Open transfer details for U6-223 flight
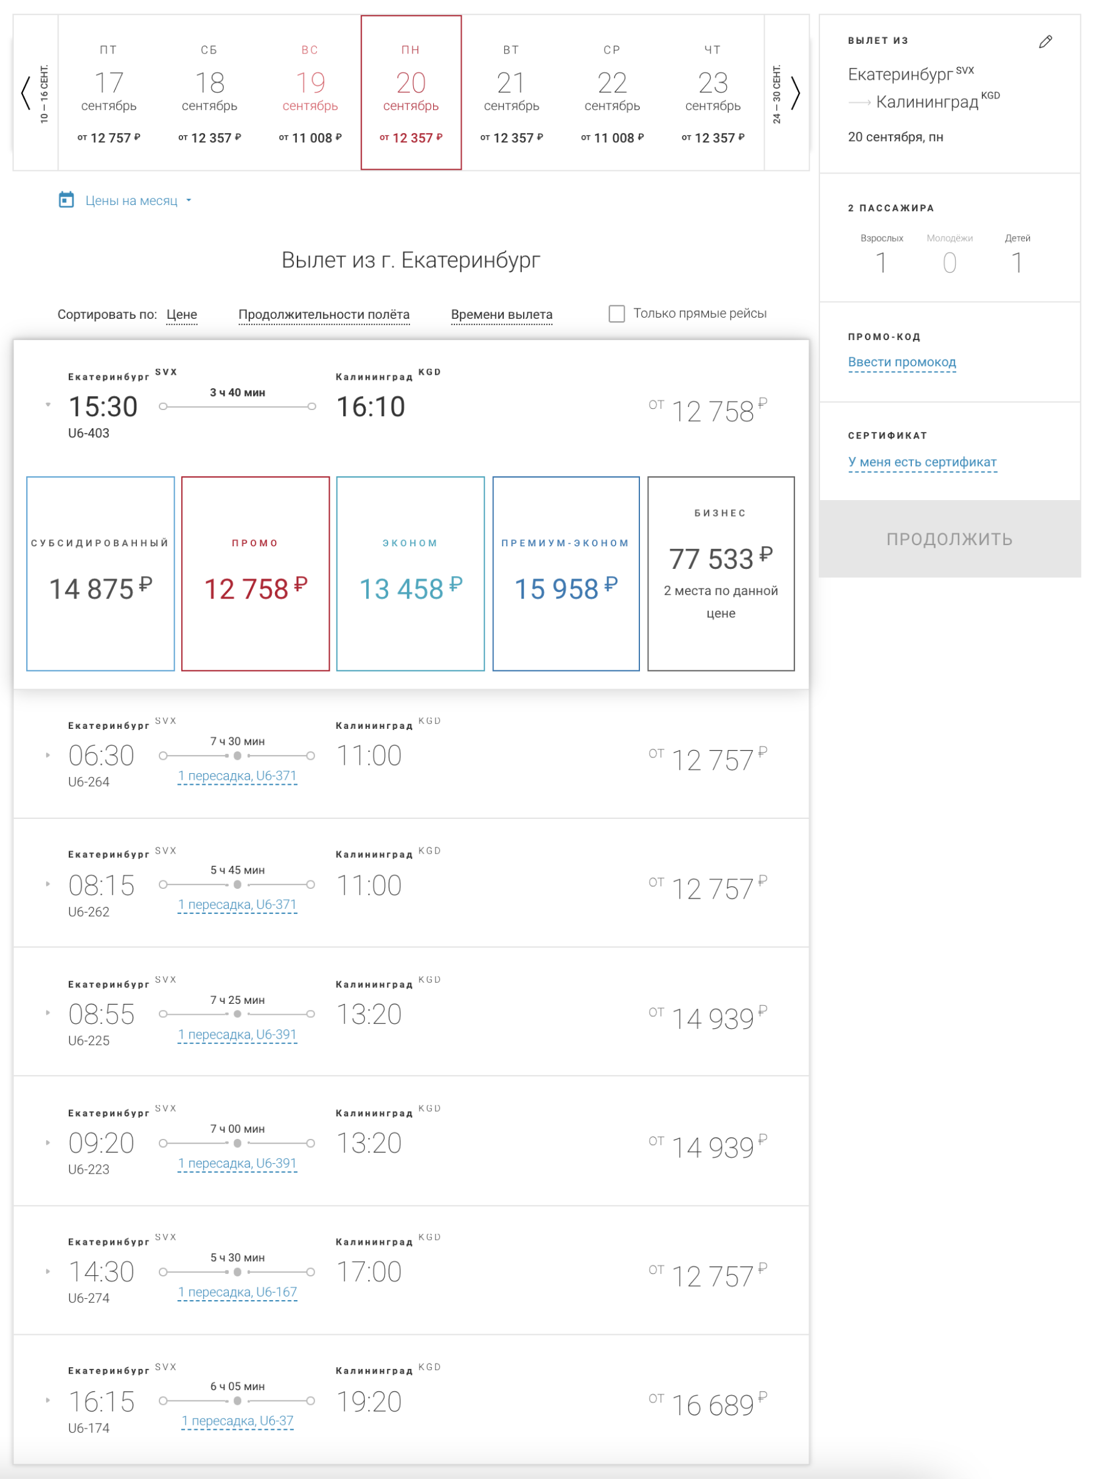 coord(237,1163)
